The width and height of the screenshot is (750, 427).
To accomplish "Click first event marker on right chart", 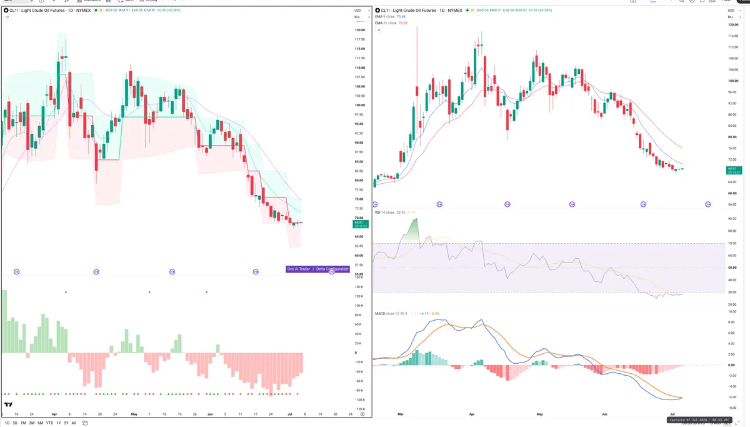I will pyautogui.click(x=376, y=204).
